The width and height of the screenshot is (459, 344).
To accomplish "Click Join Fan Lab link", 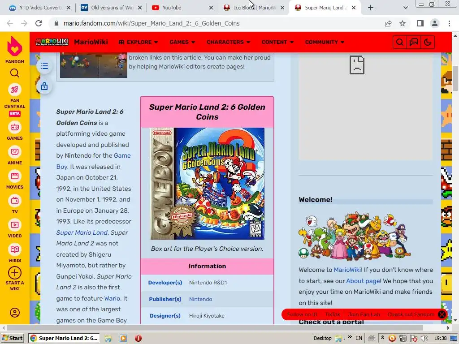I will click(x=364, y=314).
